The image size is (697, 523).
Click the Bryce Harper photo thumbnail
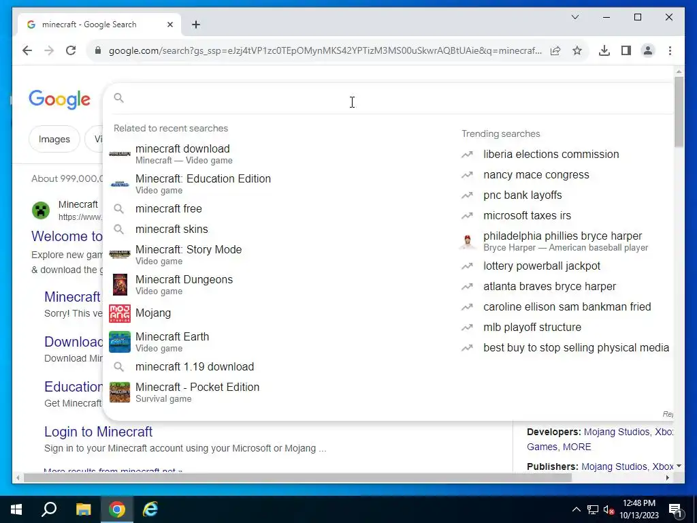pyautogui.click(x=467, y=241)
